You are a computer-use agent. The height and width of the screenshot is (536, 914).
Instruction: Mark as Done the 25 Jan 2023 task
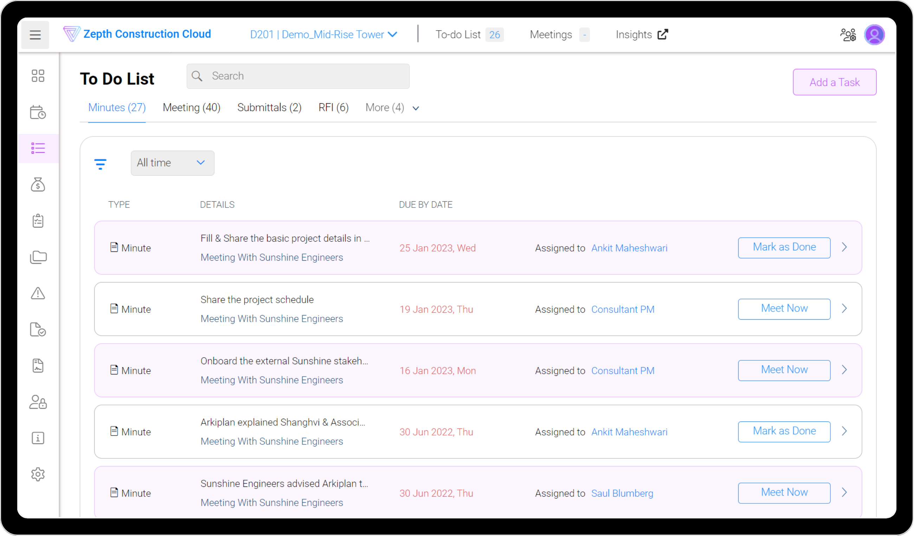point(784,248)
